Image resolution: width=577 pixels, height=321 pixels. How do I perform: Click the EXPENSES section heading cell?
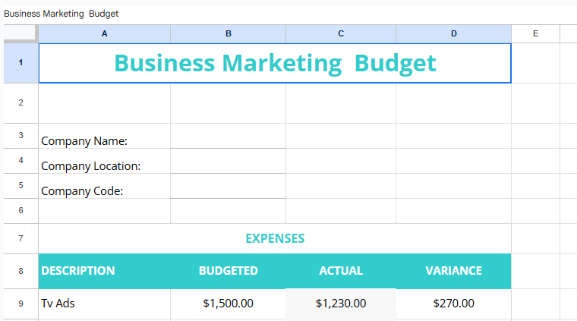point(275,238)
